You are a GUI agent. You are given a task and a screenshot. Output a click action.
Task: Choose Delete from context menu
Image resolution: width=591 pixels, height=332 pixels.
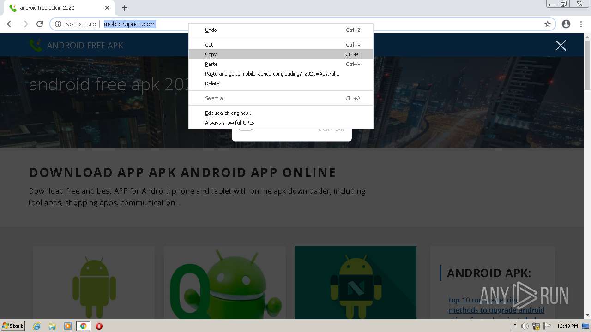(x=281, y=83)
